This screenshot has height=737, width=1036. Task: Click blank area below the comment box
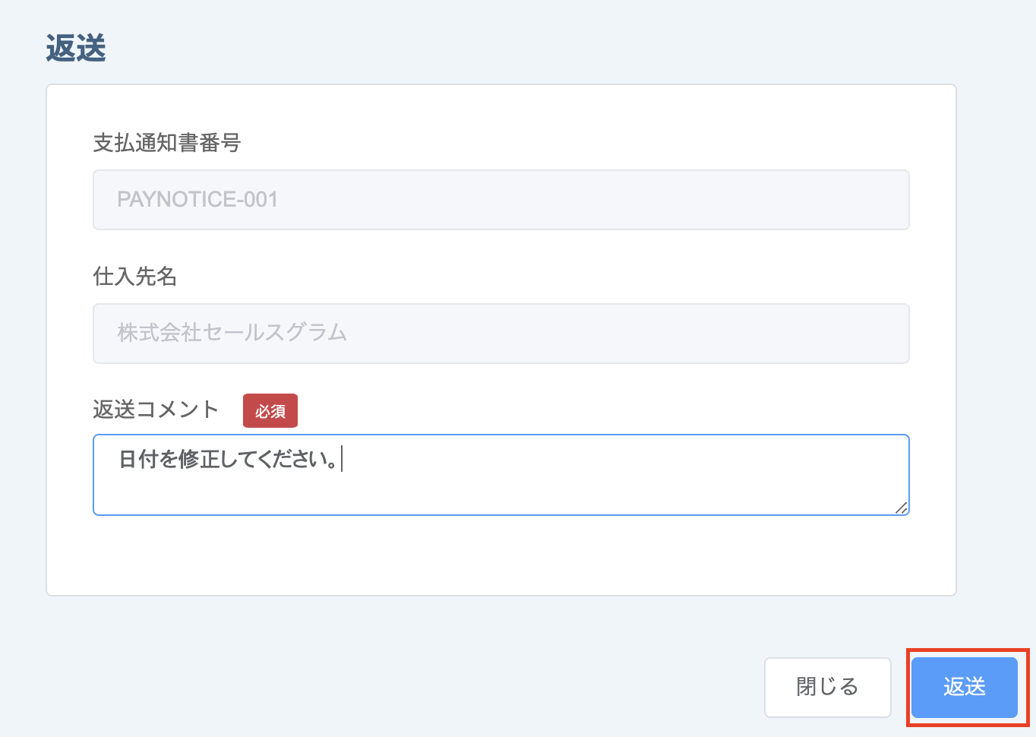[501, 556]
